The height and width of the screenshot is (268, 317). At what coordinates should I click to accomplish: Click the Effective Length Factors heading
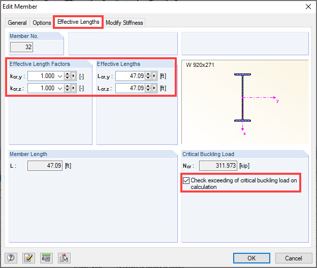(40, 64)
